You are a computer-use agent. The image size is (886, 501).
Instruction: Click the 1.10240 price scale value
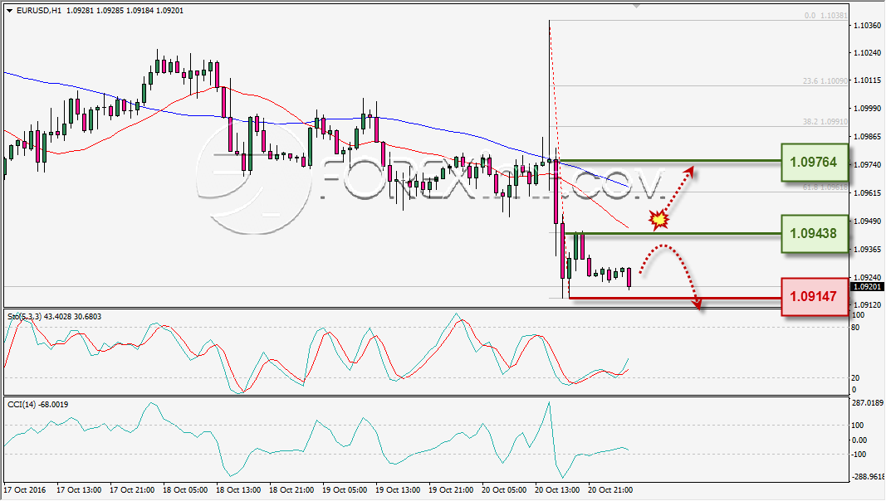[868, 52]
